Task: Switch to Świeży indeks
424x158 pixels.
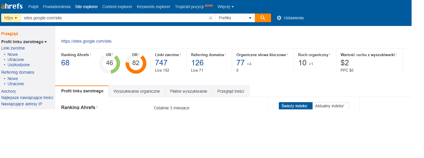Action: (x=296, y=106)
